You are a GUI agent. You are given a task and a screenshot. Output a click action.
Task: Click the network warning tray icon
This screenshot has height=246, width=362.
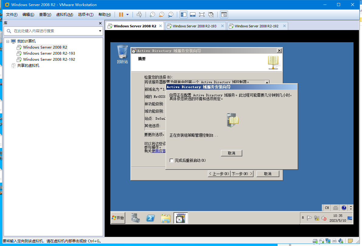click(316, 218)
